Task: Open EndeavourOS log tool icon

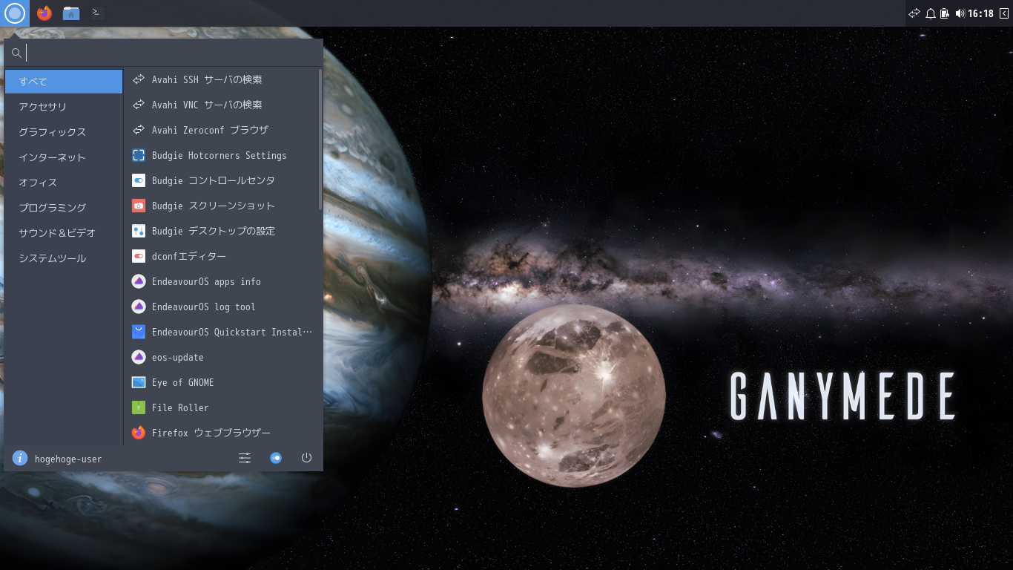Action: tap(139, 307)
